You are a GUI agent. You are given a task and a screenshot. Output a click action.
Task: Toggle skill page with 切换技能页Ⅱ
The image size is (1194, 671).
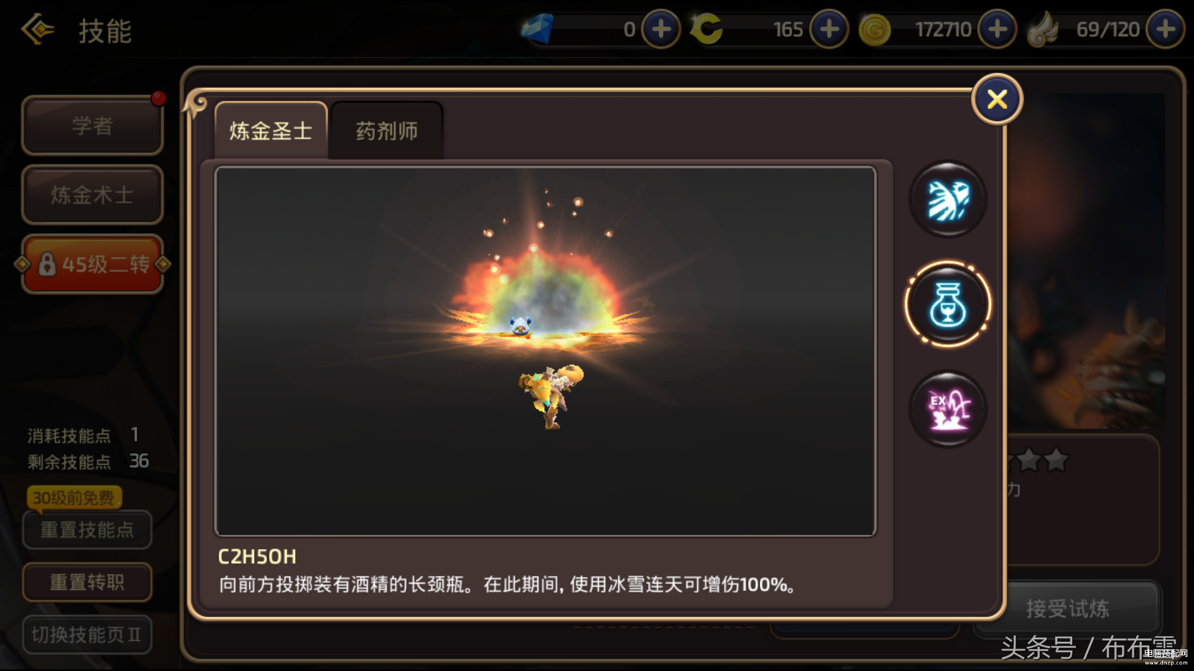[87, 634]
